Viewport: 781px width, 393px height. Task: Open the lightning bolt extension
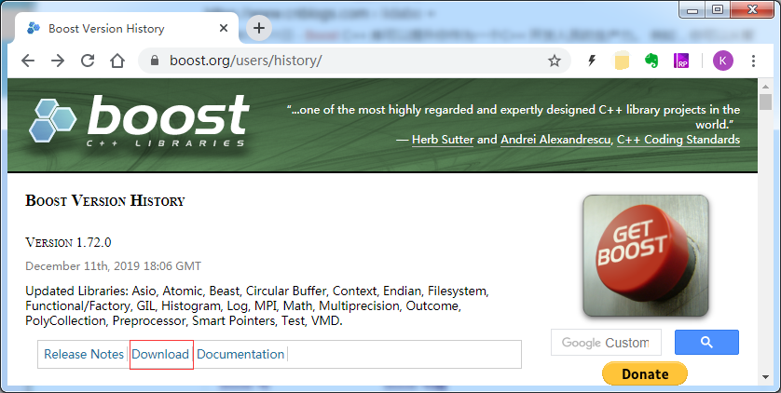592,61
